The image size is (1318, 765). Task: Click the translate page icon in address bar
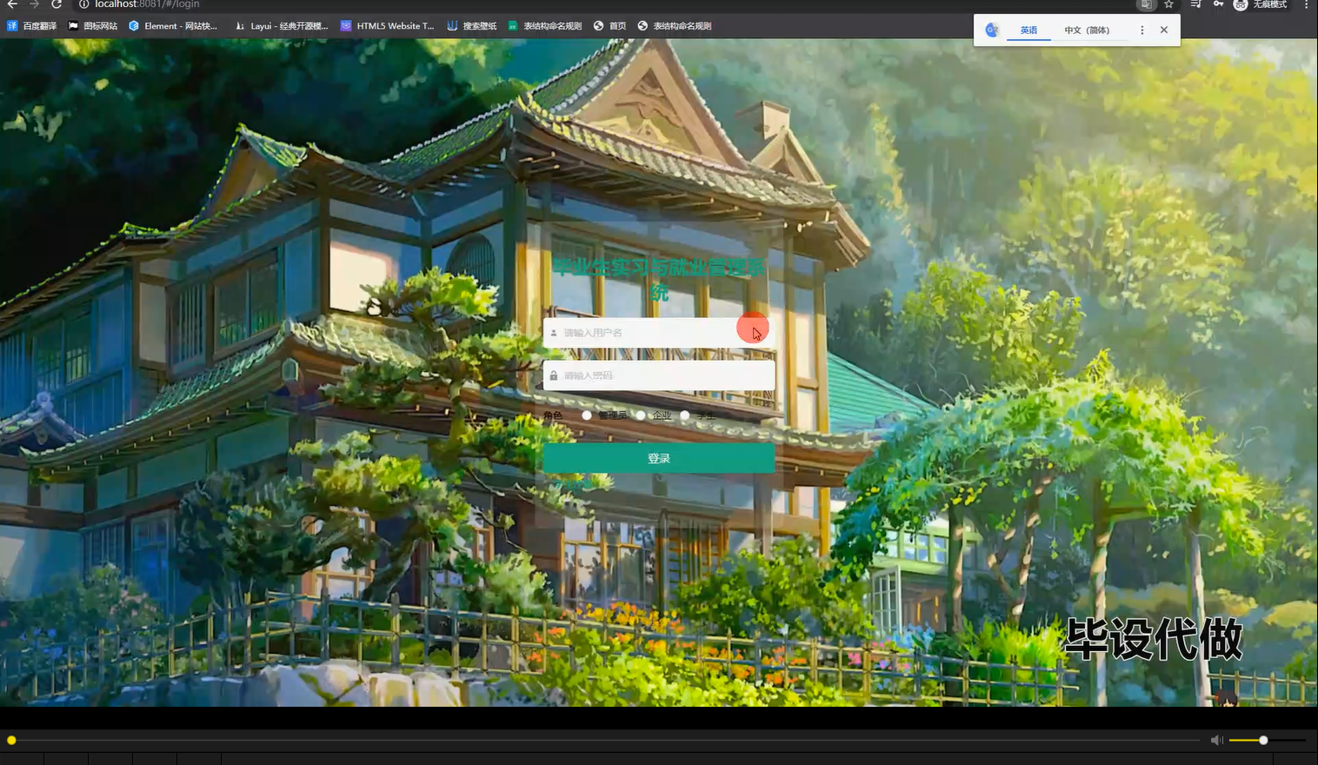pos(1147,4)
